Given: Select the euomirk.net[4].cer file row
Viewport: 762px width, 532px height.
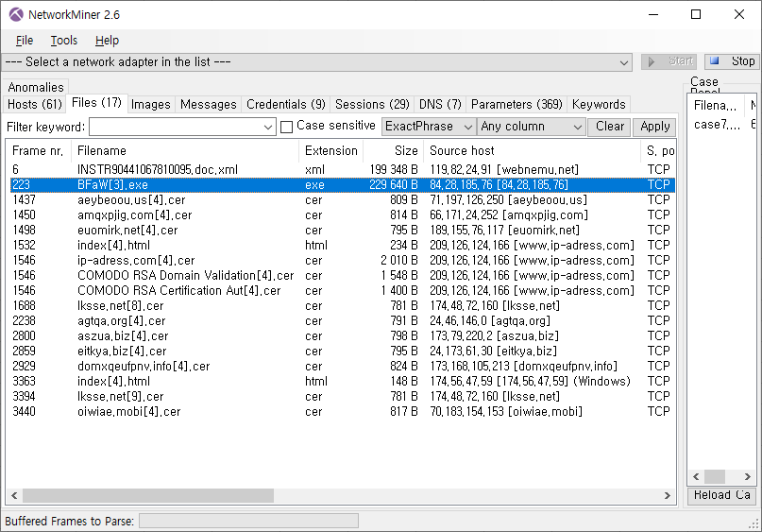Looking at the screenshot, I should coord(343,230).
